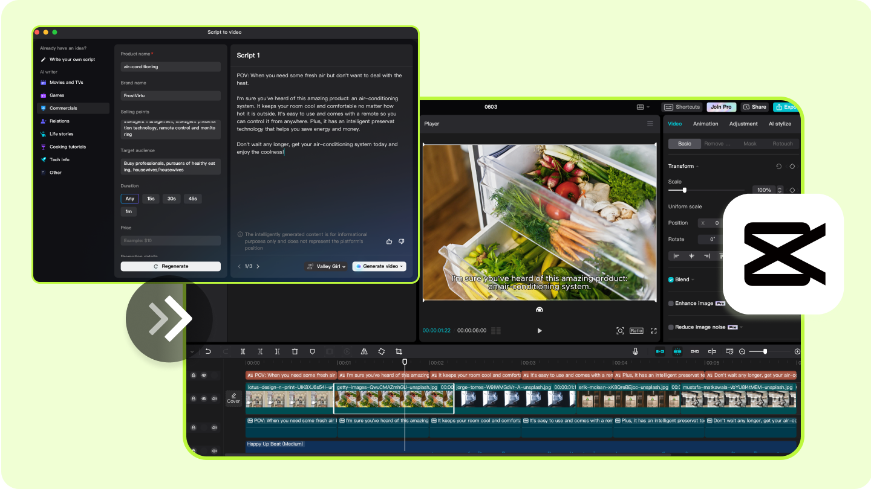
Task: Click Write your own script
Action: (x=73, y=59)
